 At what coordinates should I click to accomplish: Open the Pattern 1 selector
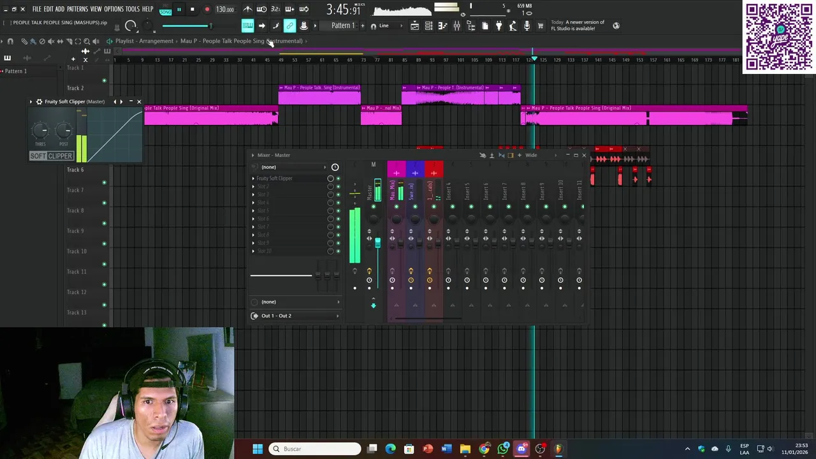click(343, 25)
